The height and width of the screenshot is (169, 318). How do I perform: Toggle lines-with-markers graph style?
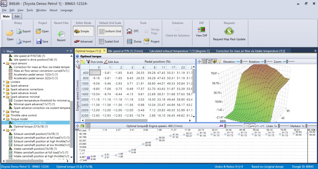click(x=252, y=126)
